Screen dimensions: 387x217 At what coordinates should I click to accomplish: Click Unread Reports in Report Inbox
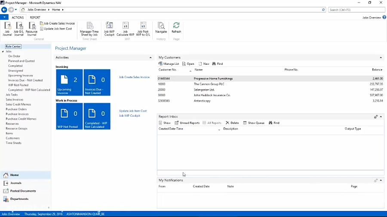pos(187,123)
